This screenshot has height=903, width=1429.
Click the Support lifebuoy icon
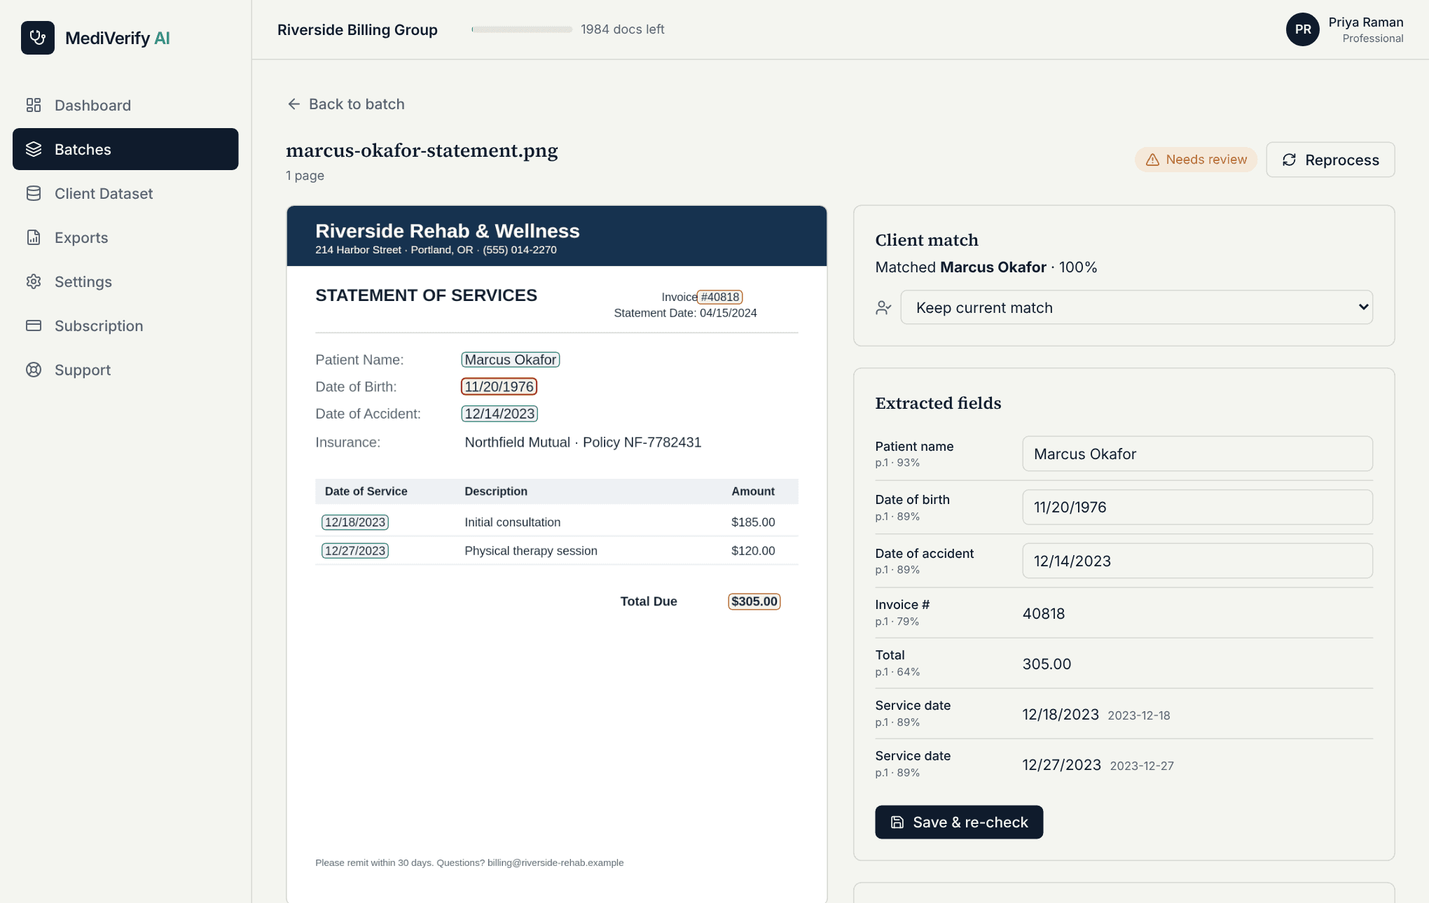point(34,370)
